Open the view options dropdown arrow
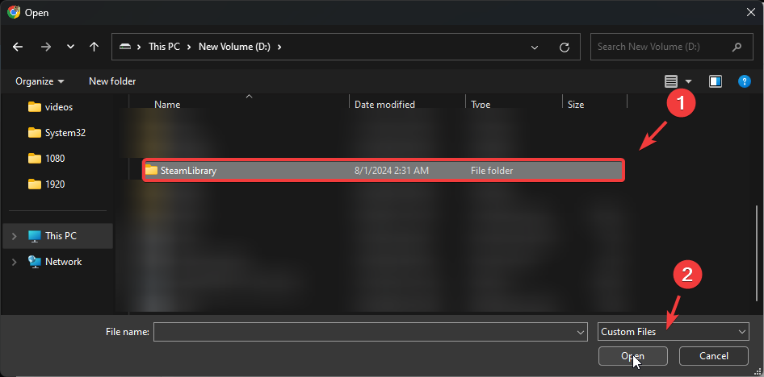The image size is (764, 377). point(688,81)
